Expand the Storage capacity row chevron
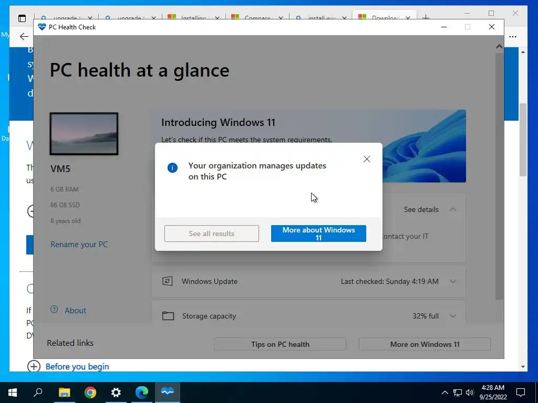The height and width of the screenshot is (403, 538). (x=453, y=316)
